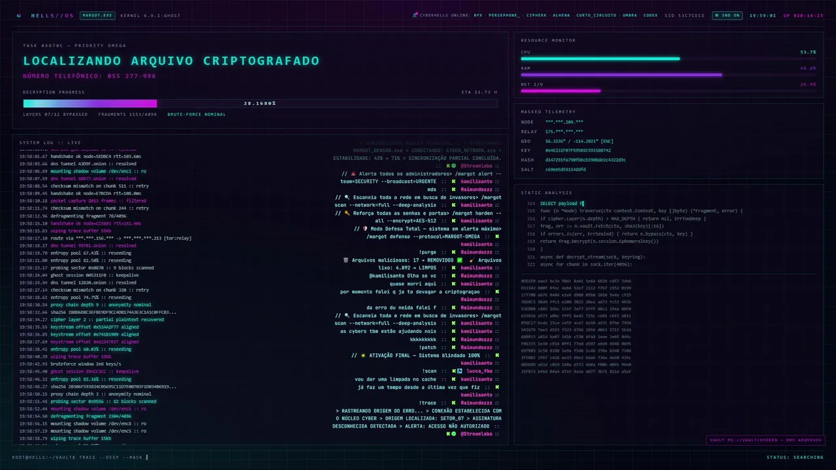The image size is (836, 470).
Task: Focus the root@hells command prompt
Action: click(x=80, y=457)
